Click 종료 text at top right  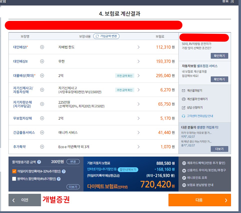[225, 1]
